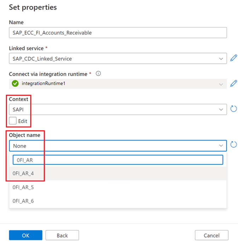
Task: Pick 0FI_AR_6 from the list
Action: pyautogui.click(x=23, y=201)
